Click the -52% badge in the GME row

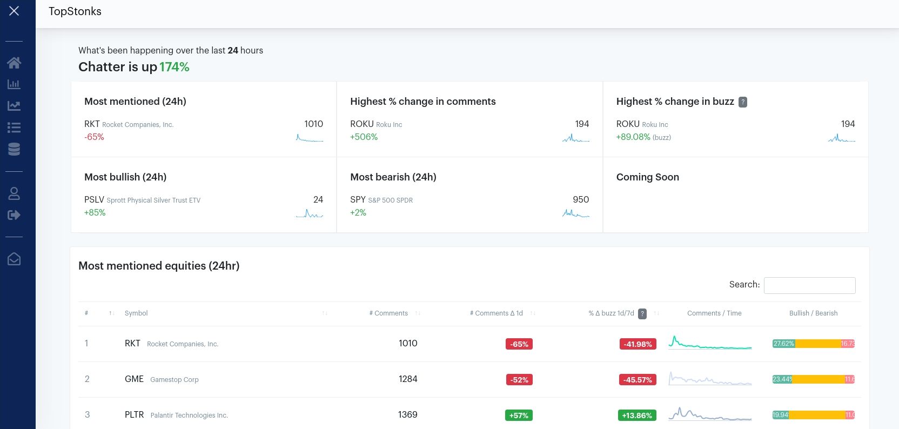pyautogui.click(x=519, y=380)
